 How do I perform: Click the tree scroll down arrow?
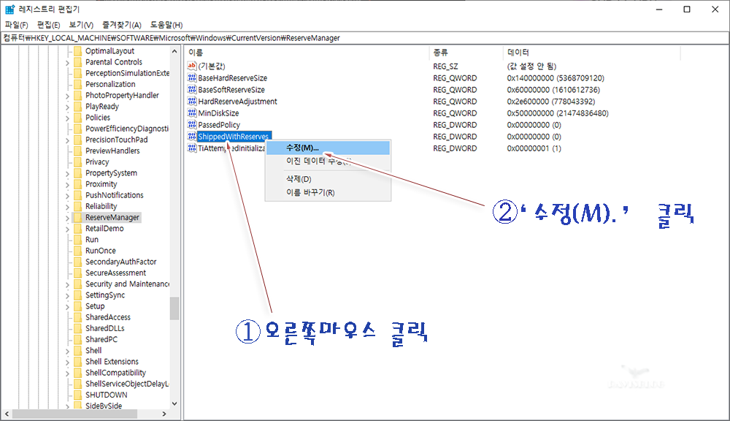pyautogui.click(x=174, y=403)
